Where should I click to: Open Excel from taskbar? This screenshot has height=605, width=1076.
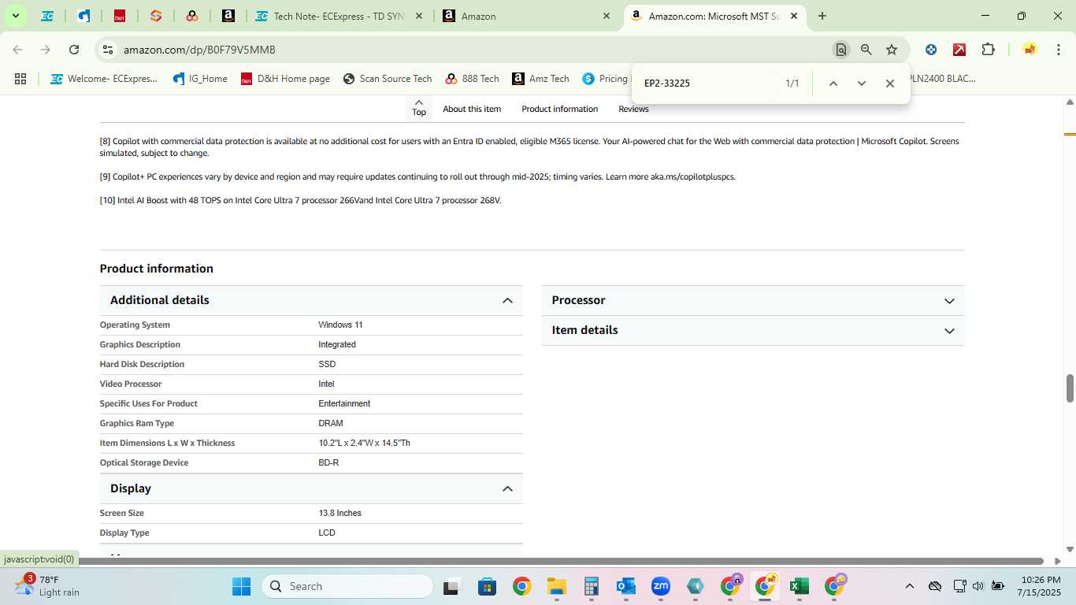click(800, 586)
